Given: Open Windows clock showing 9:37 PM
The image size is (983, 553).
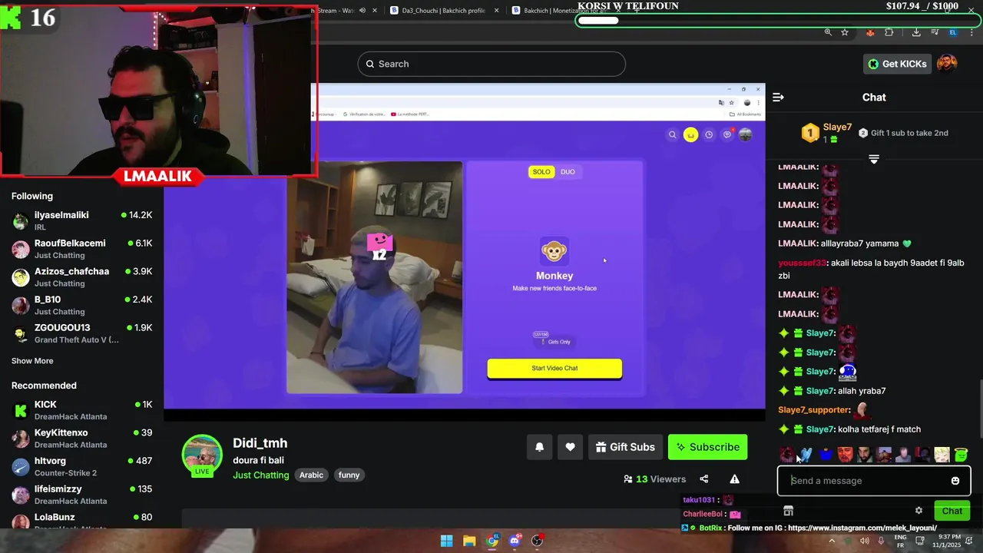Looking at the screenshot, I should point(946,541).
